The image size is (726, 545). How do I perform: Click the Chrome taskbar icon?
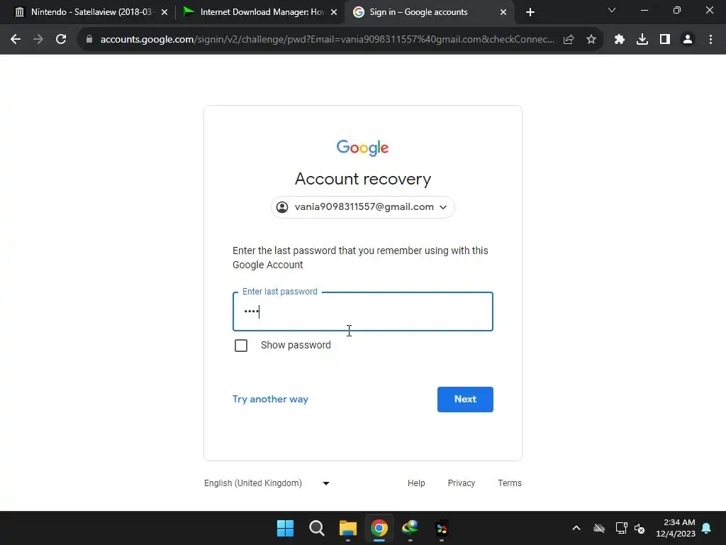pyautogui.click(x=379, y=528)
